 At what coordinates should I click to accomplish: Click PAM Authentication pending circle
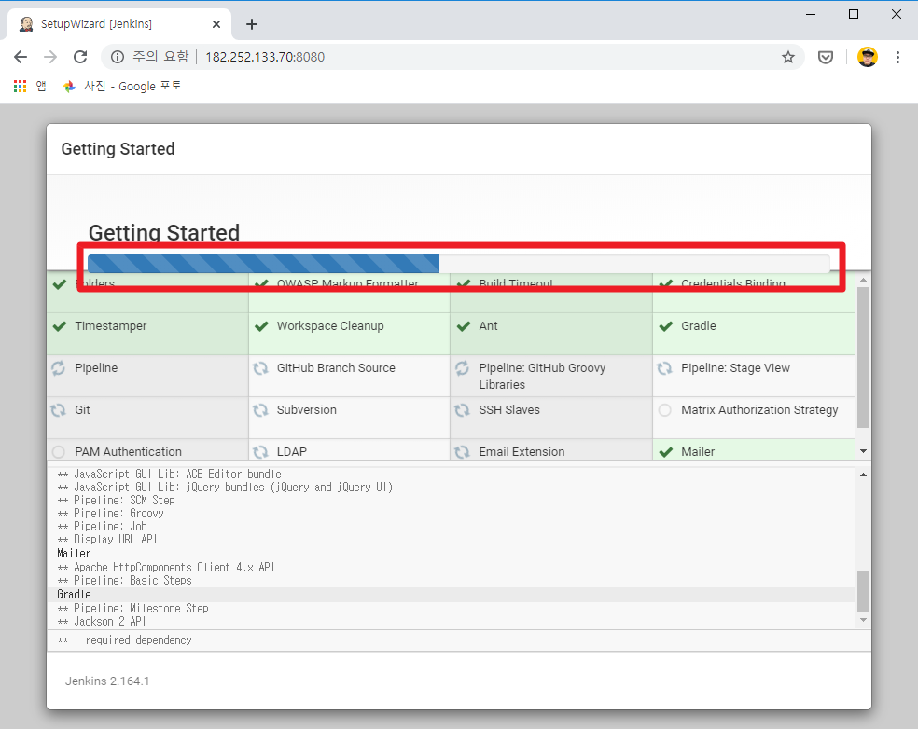pos(58,452)
